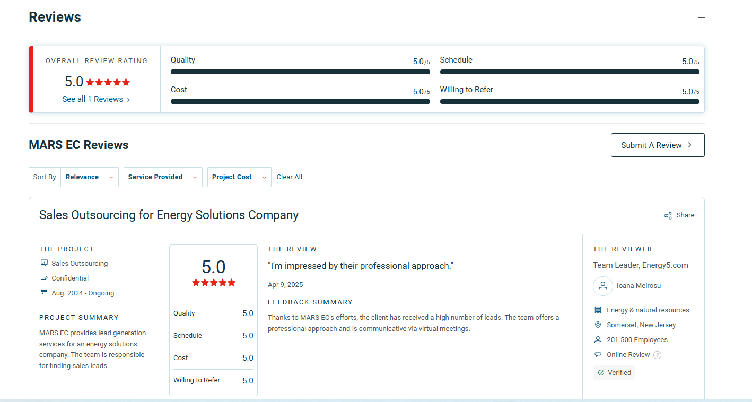Click the Sales Outsourcing presentation icon

[x=44, y=263]
